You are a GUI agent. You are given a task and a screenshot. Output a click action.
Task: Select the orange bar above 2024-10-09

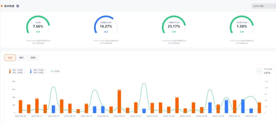pyautogui.click(x=218, y=109)
